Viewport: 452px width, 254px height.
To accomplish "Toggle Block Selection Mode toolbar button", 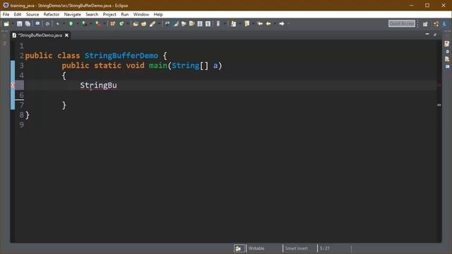I will tap(200, 24).
